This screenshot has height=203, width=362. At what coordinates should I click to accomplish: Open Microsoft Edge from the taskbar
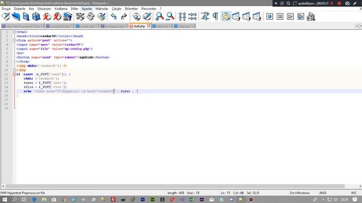(x=34, y=200)
